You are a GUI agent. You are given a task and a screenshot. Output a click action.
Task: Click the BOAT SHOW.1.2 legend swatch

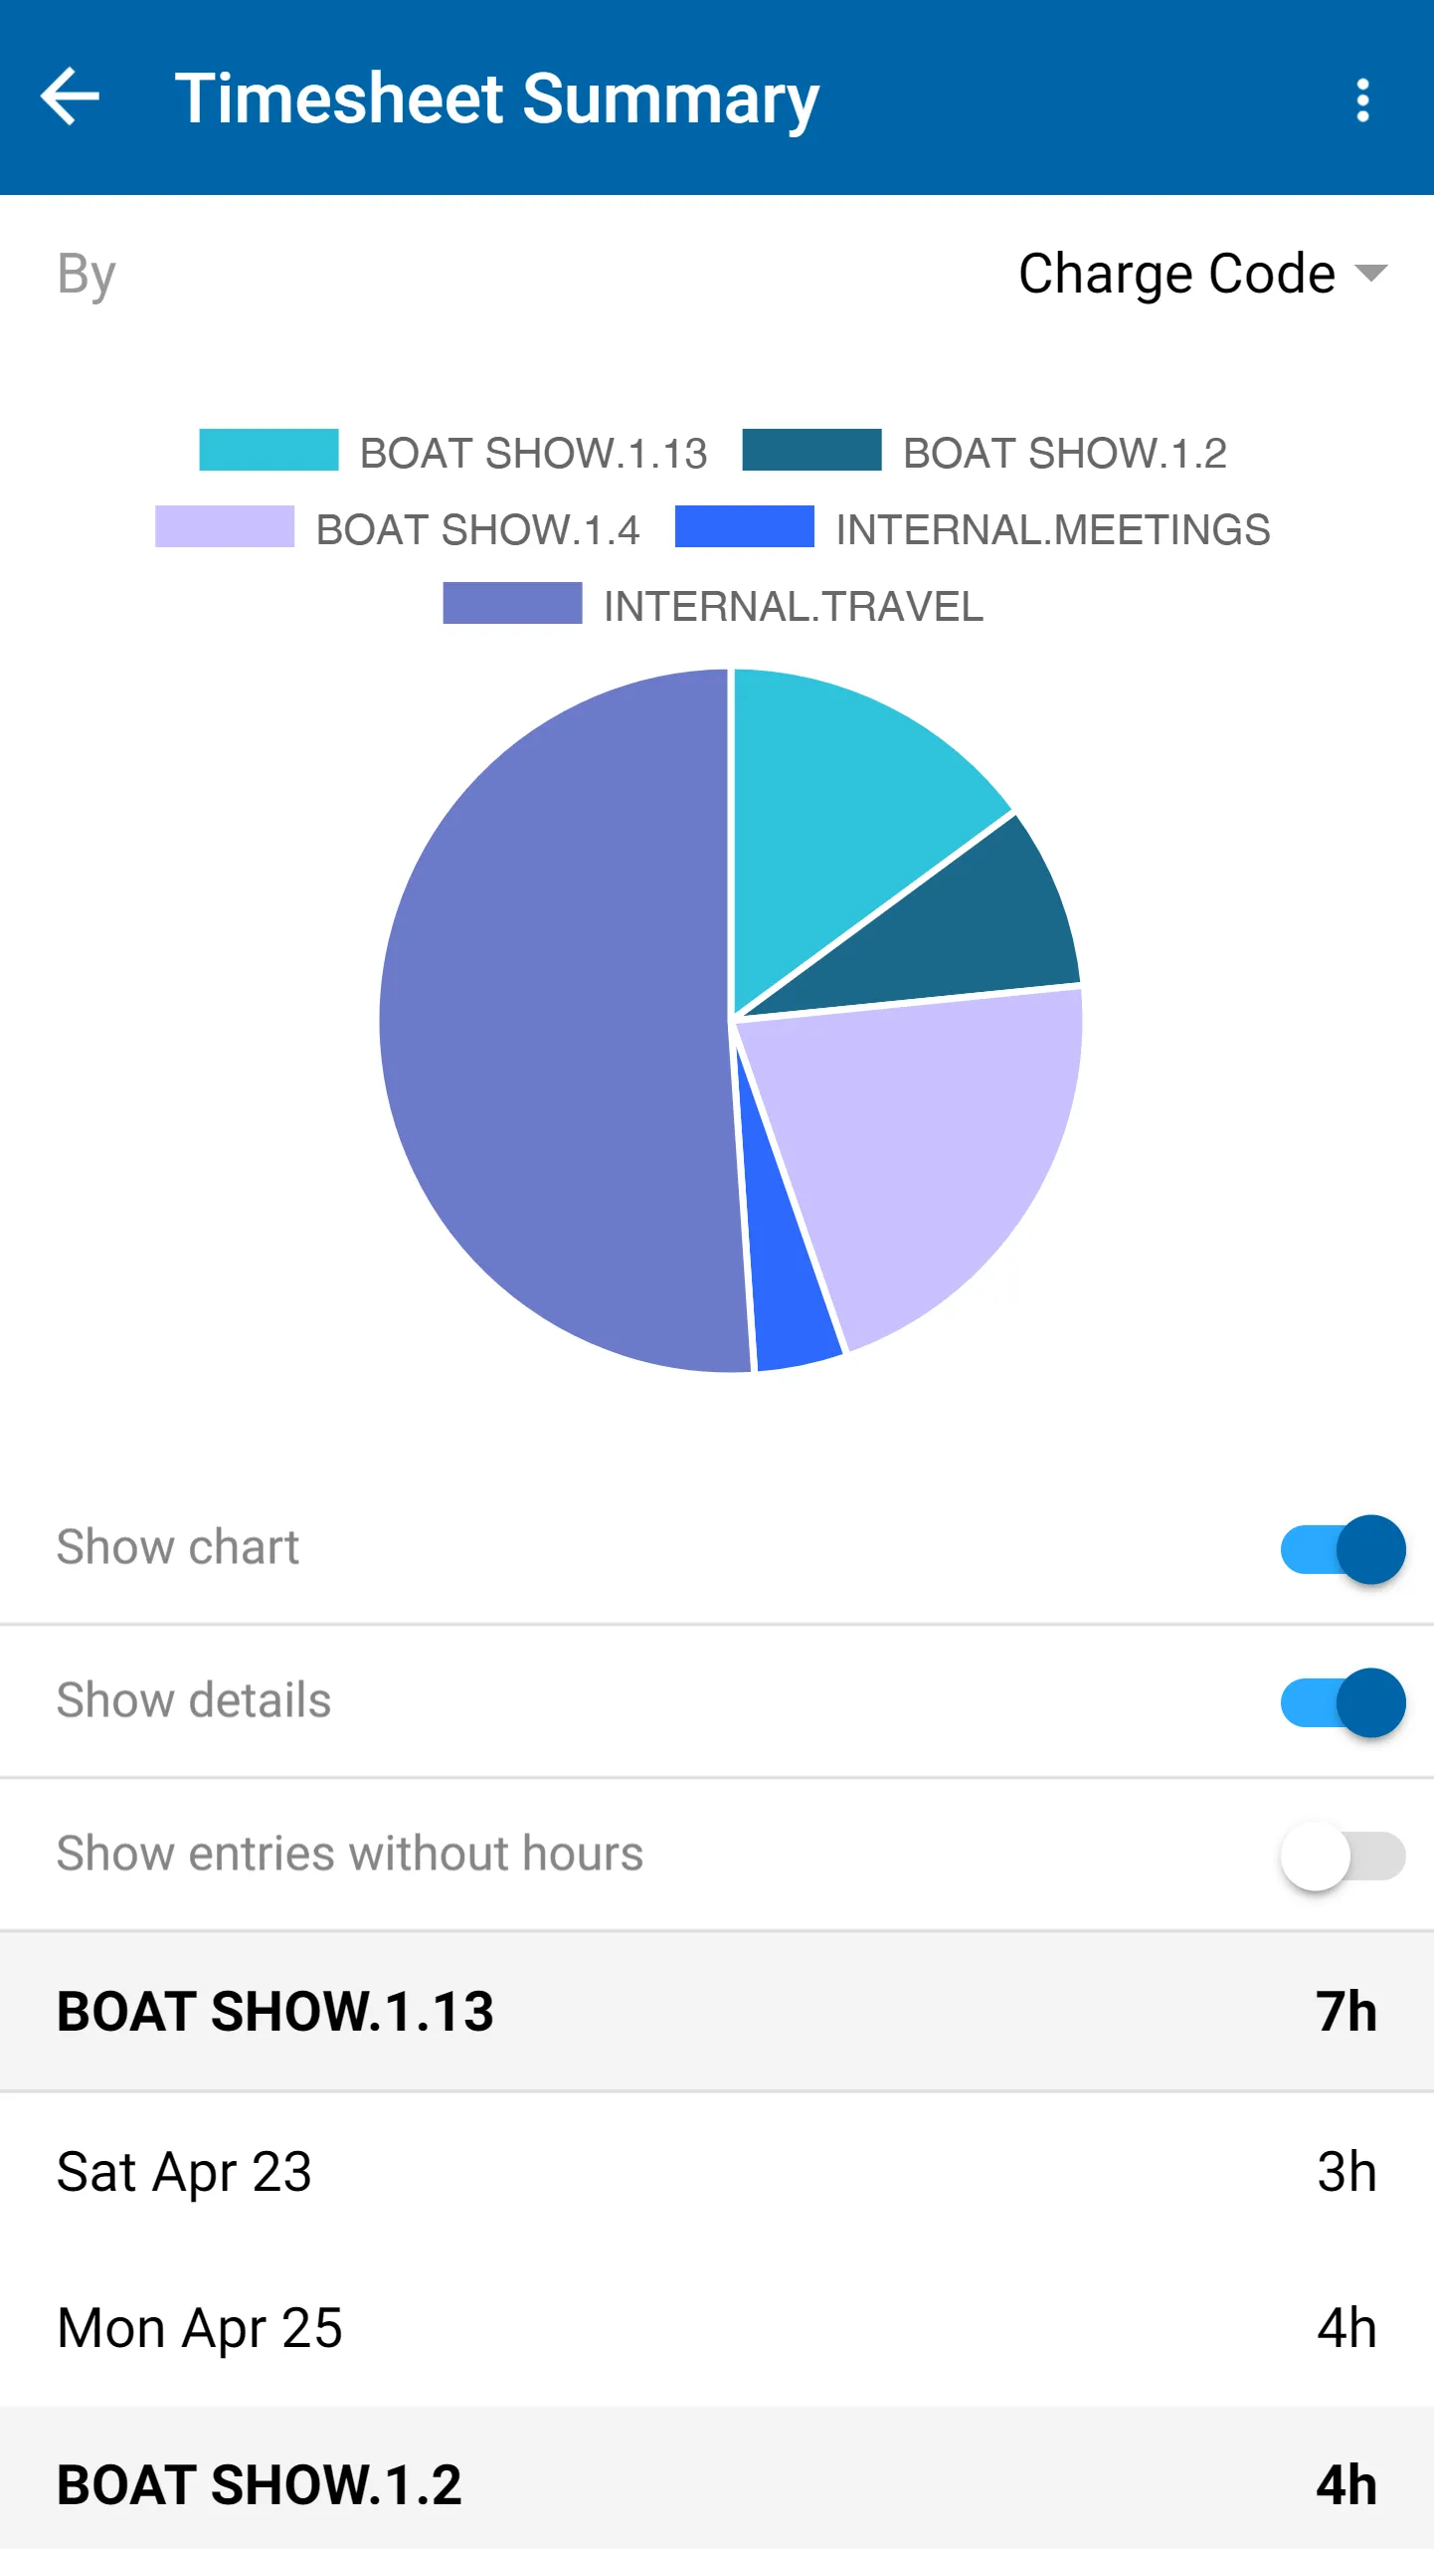tap(811, 450)
